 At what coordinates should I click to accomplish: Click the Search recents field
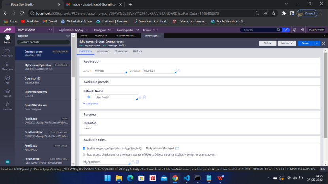tap(43, 42)
